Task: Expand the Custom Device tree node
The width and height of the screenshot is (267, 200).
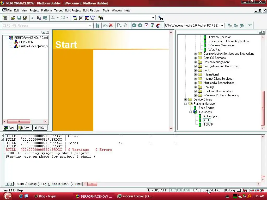Action: (x=11, y=46)
